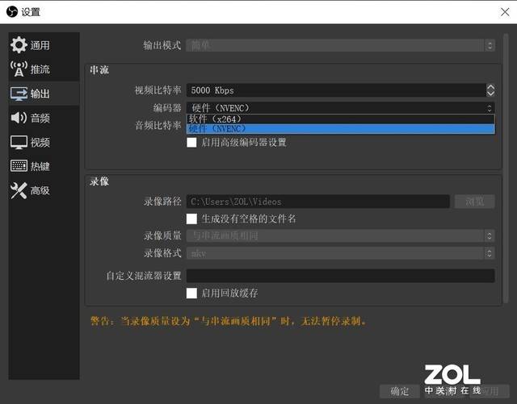Open the 输出模式 dropdown

[340, 45]
